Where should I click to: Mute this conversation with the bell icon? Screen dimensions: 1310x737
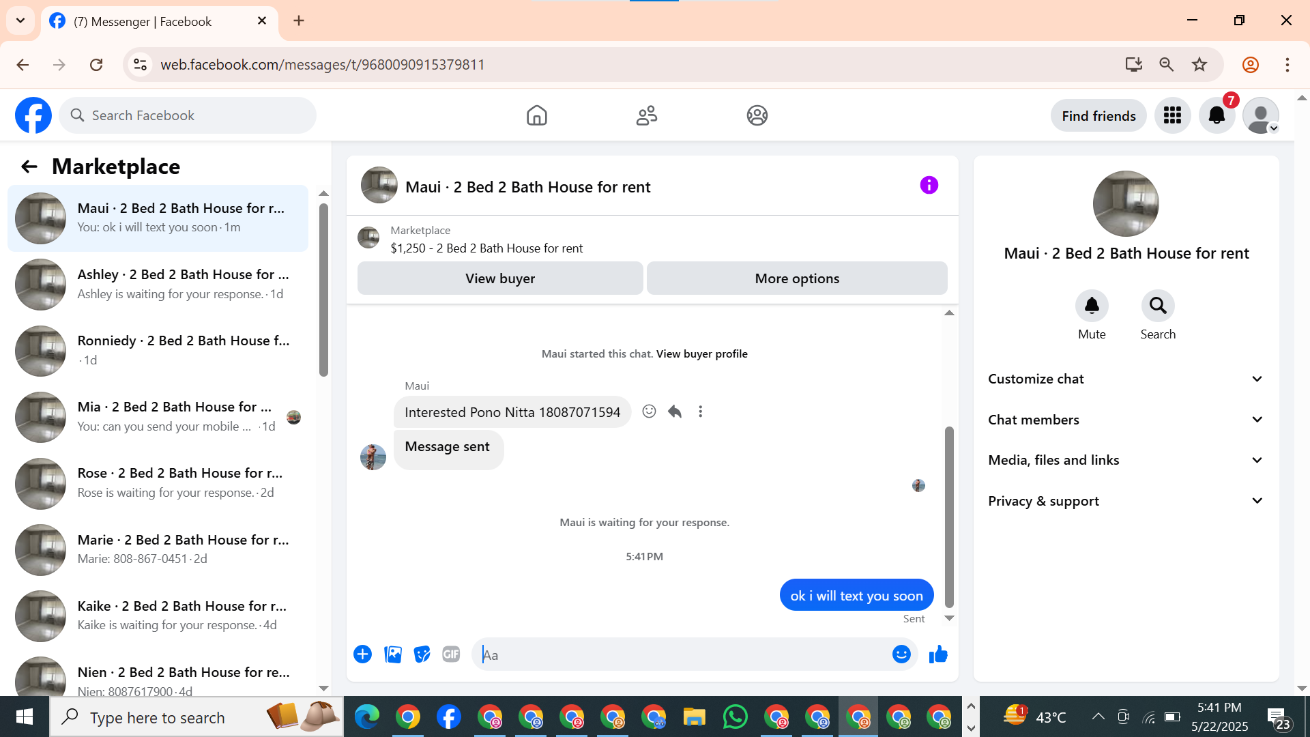(1092, 306)
